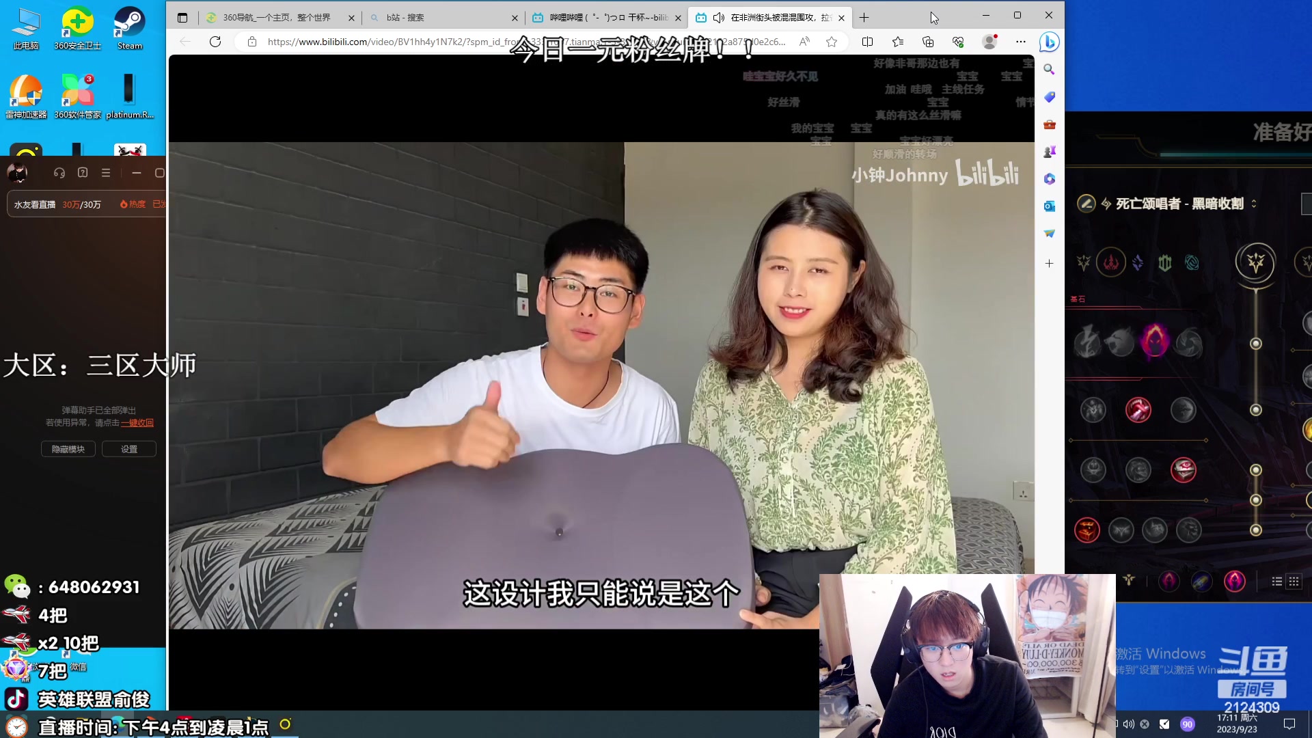Select the Ingenious Hunter rune
1312x738 pixels.
coord(1121,530)
